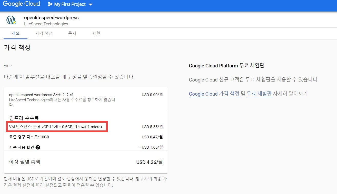Click the LiteSpeed Technologies publisher name
The image size is (337, 194).
46,24
